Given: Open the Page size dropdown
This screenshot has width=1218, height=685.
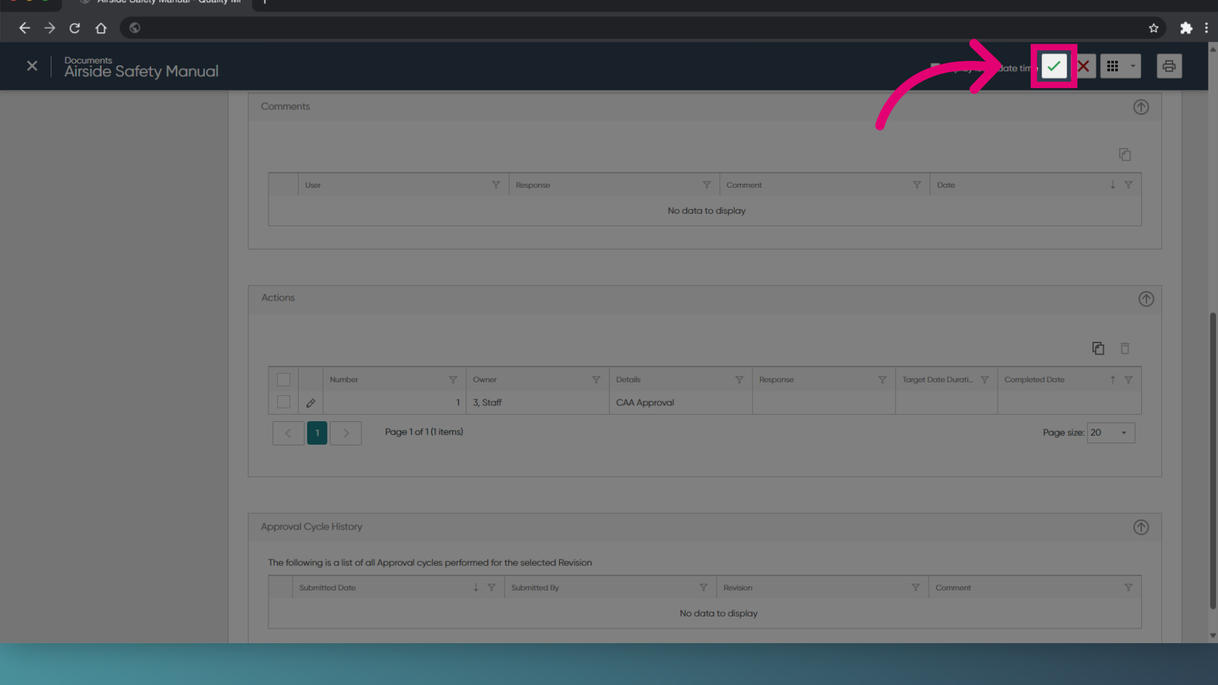Looking at the screenshot, I should 1111,433.
